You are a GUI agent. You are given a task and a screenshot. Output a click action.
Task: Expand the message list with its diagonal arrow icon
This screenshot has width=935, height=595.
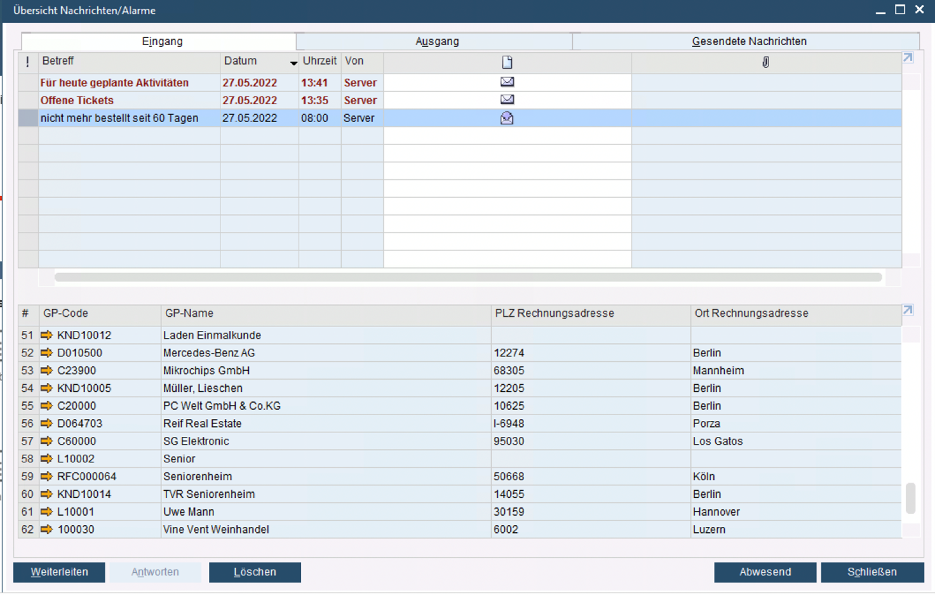[908, 57]
